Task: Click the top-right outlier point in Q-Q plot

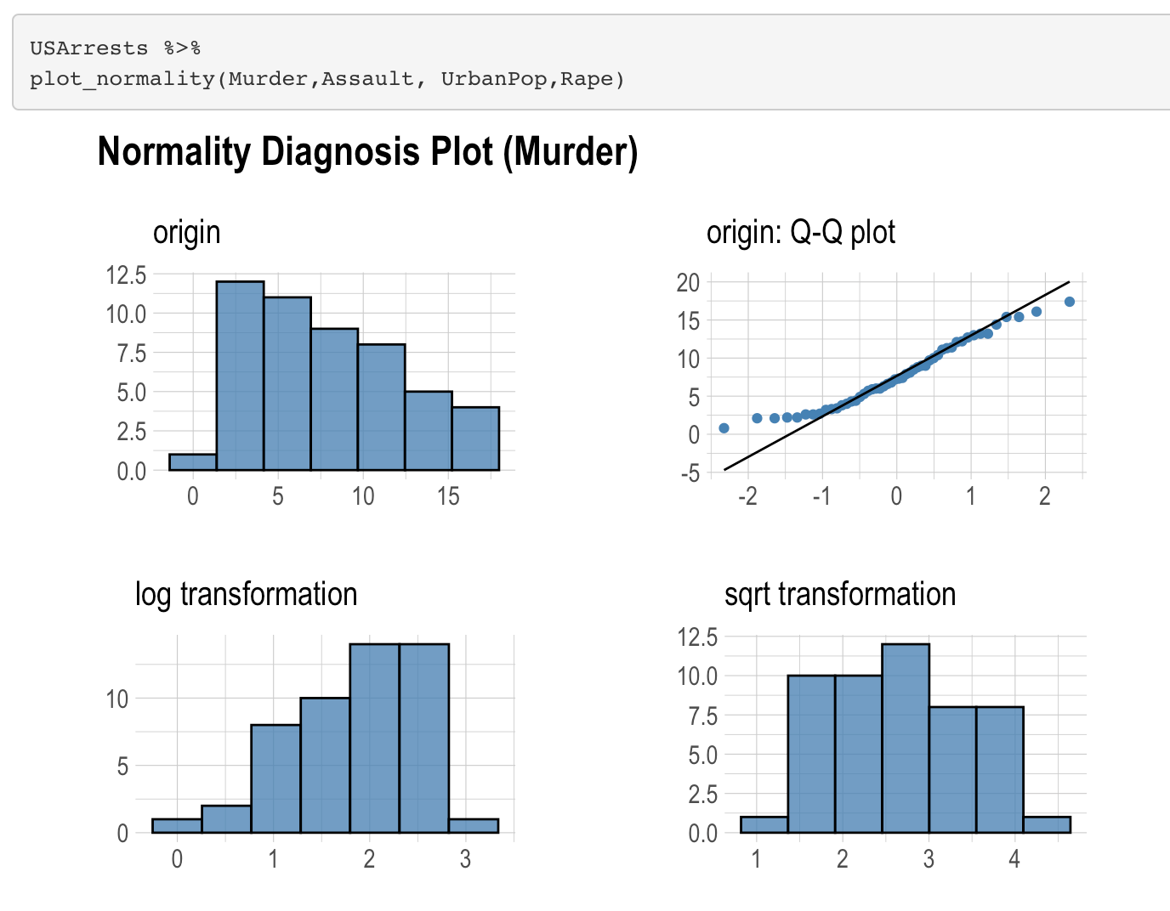Action: [1070, 302]
